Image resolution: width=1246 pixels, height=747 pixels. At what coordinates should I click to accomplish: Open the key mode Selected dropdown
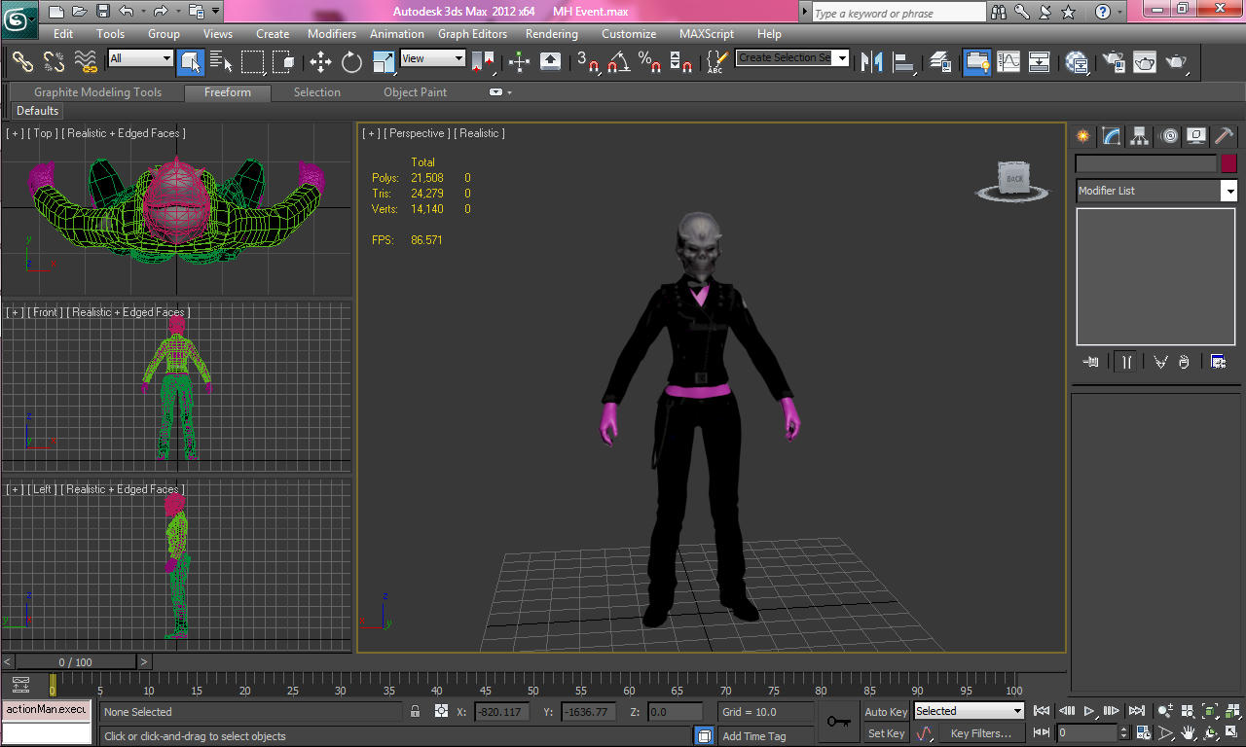tap(970, 711)
